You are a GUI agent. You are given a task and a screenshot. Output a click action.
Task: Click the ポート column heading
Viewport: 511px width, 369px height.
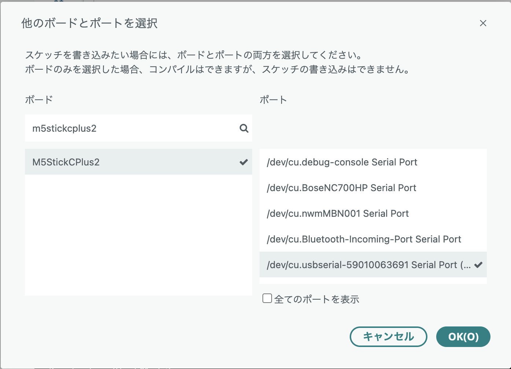click(x=273, y=99)
